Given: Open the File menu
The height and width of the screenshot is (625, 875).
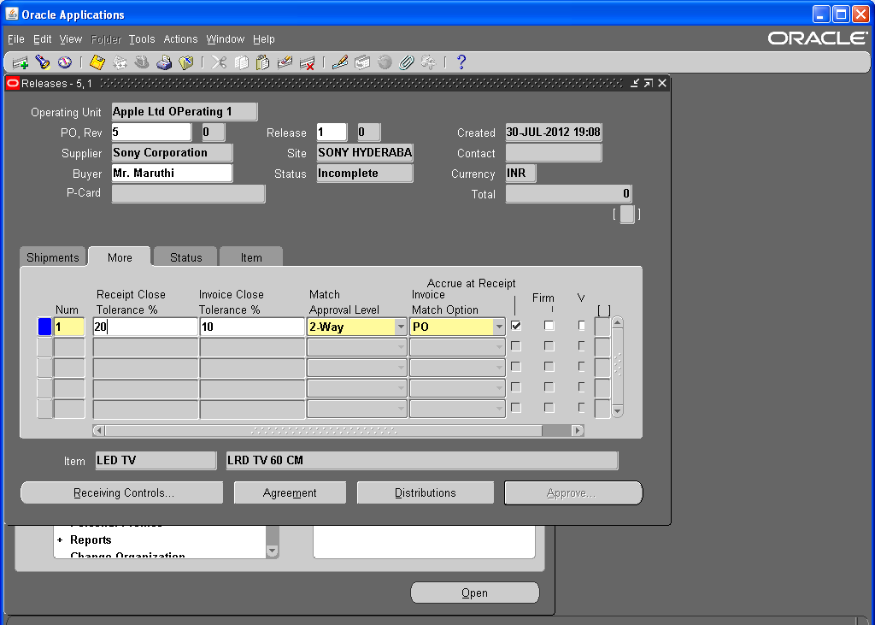Looking at the screenshot, I should pyautogui.click(x=16, y=39).
